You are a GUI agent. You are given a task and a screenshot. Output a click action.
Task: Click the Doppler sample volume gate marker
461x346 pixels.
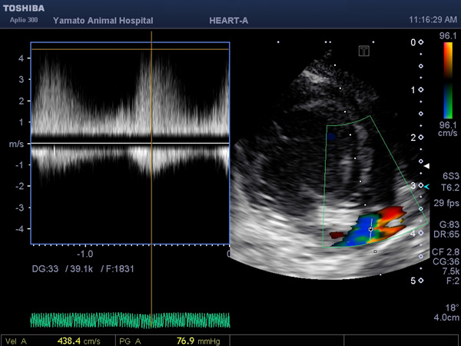(x=371, y=229)
